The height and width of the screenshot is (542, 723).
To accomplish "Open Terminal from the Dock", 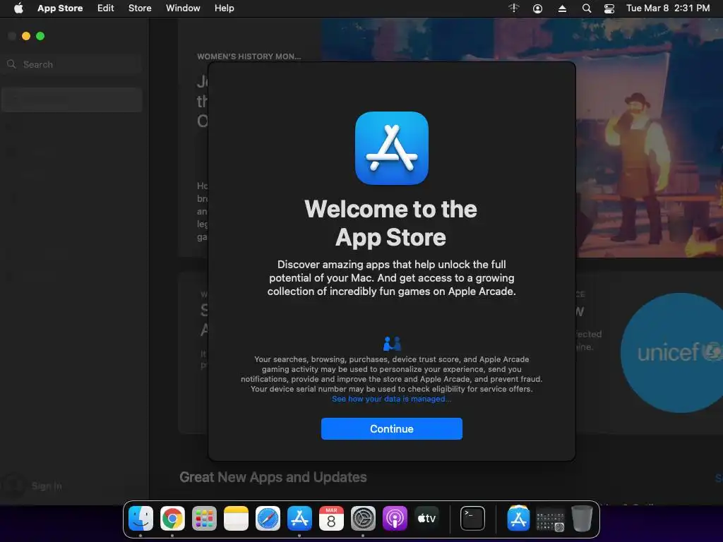I will tap(472, 519).
